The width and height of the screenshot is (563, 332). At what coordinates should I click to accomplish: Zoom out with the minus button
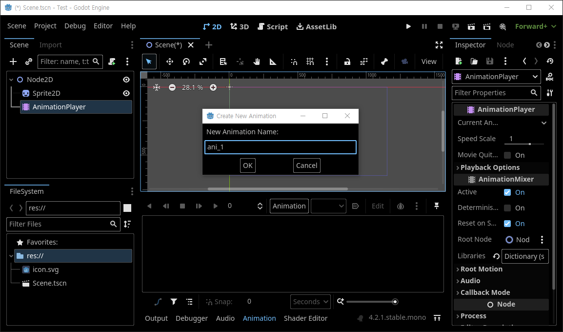coord(172,87)
